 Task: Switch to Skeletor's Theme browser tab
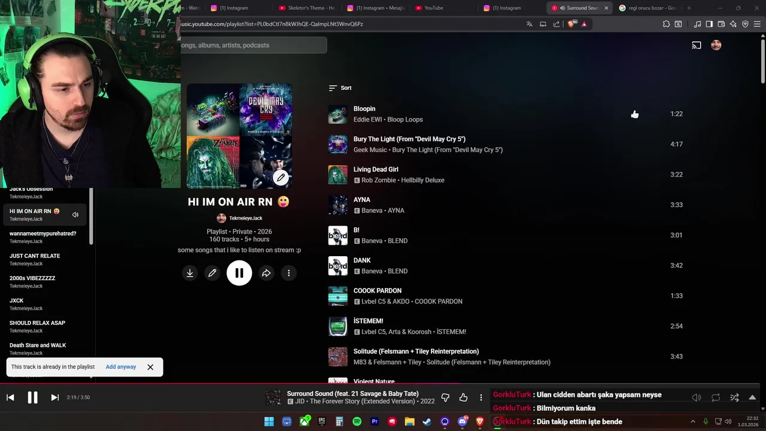[x=306, y=8]
